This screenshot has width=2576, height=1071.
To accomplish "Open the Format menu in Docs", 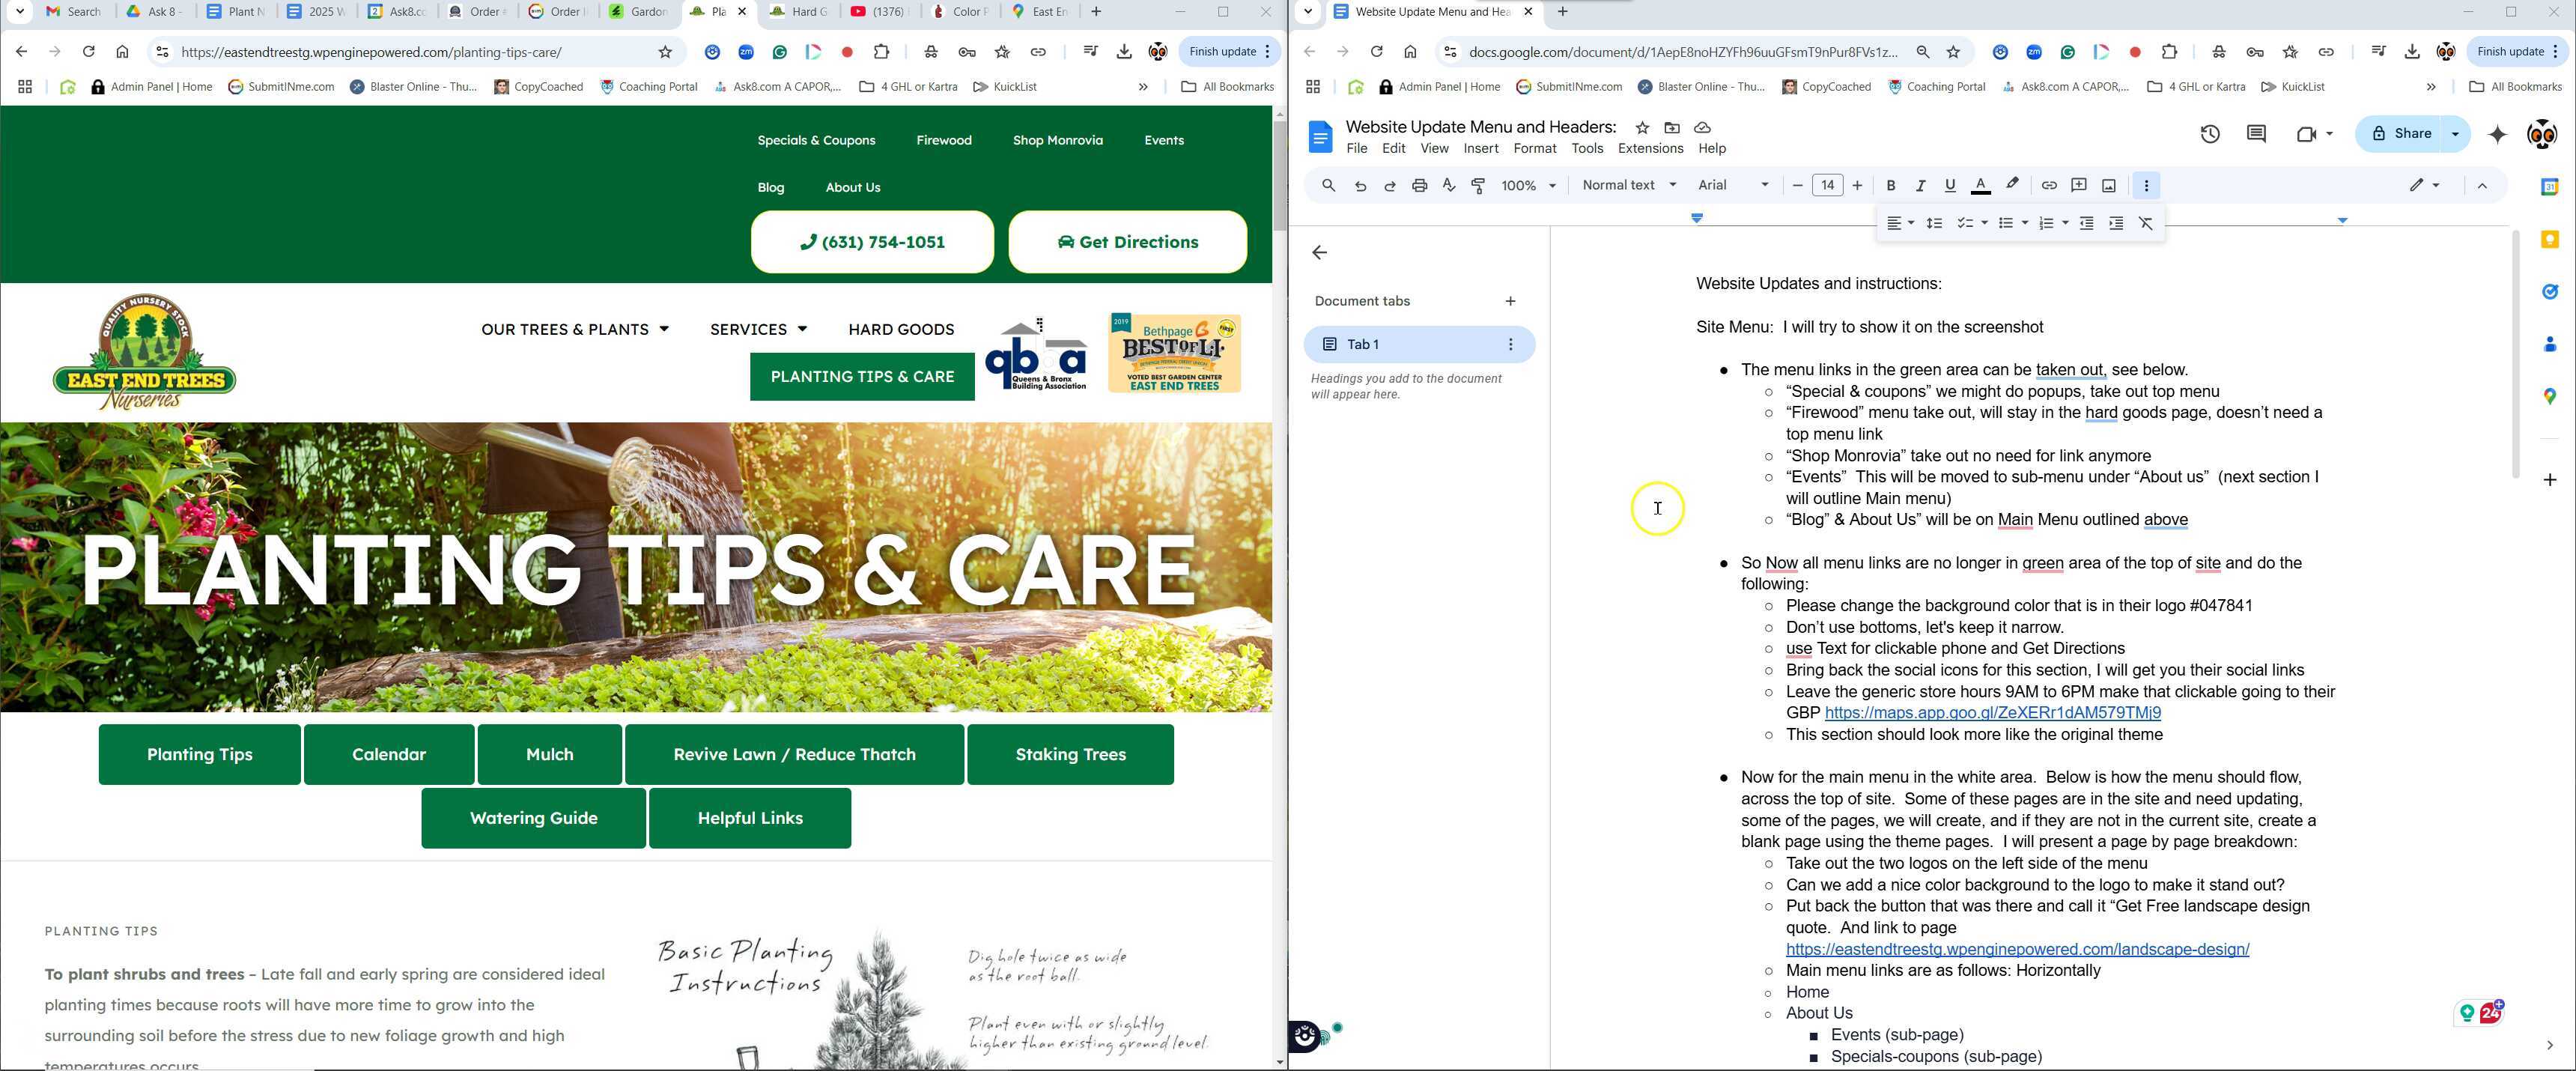I will click(x=1534, y=149).
